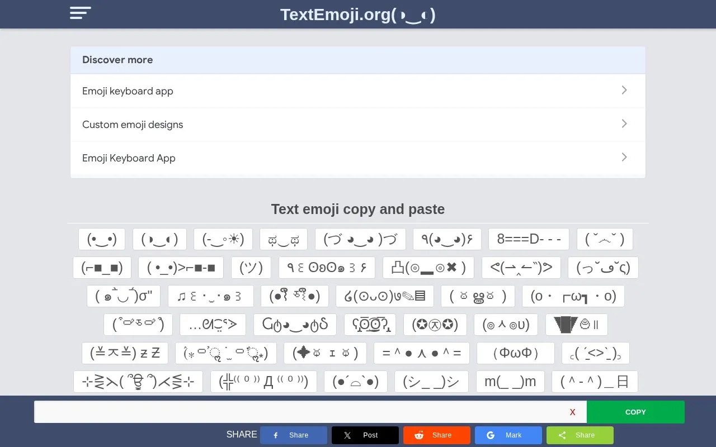The width and height of the screenshot is (716, 447).
Task: Expand the Custom emoji designs chevron
Action: (624, 123)
